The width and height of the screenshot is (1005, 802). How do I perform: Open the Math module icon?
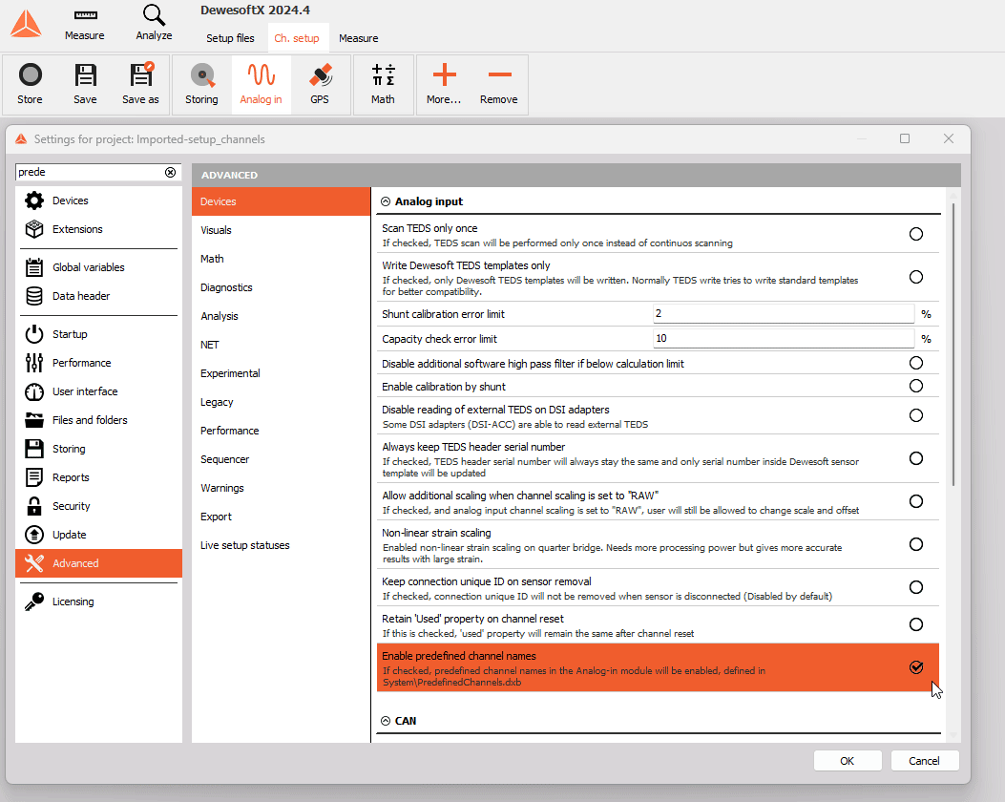[x=383, y=75]
